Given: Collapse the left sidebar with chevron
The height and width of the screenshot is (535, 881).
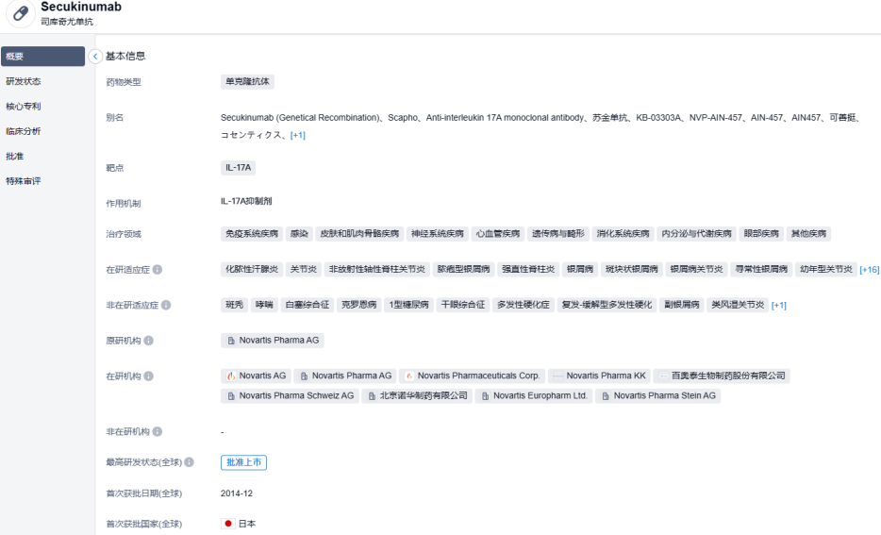Looking at the screenshot, I should 93,57.
